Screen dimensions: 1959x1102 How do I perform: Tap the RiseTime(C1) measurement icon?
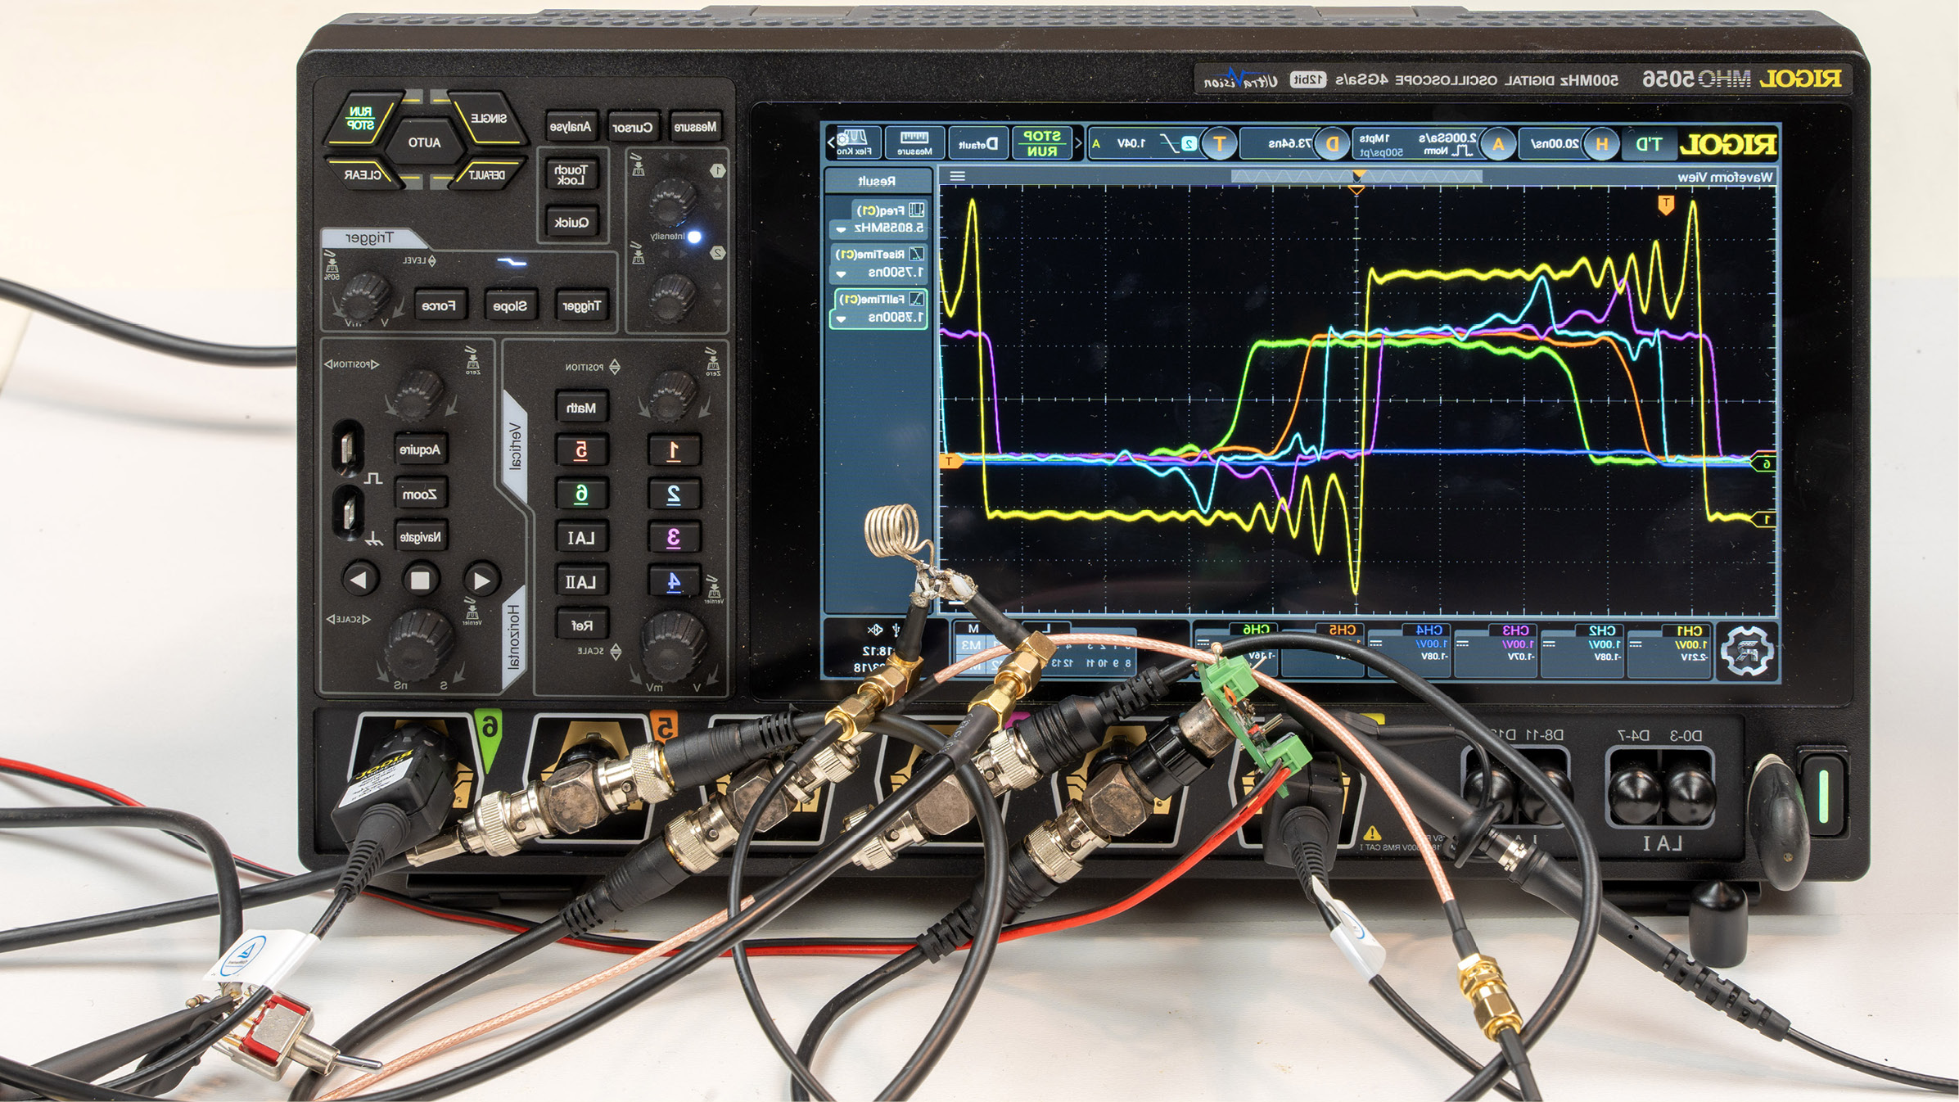click(x=917, y=254)
